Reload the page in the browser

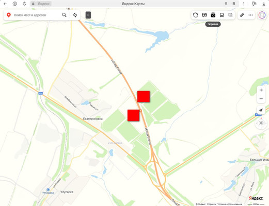pyautogui.click(x=24, y=4)
